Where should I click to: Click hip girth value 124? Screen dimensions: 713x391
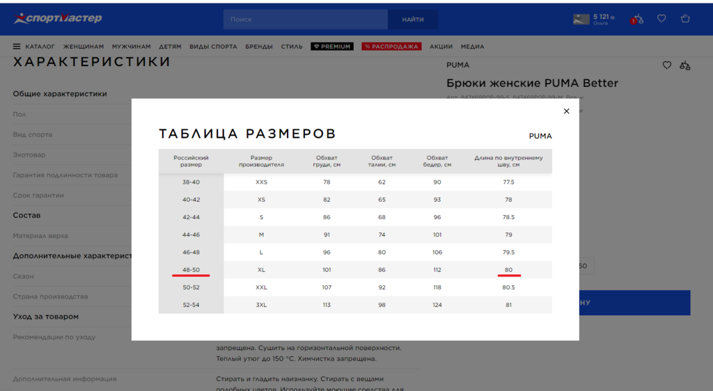pyautogui.click(x=437, y=305)
